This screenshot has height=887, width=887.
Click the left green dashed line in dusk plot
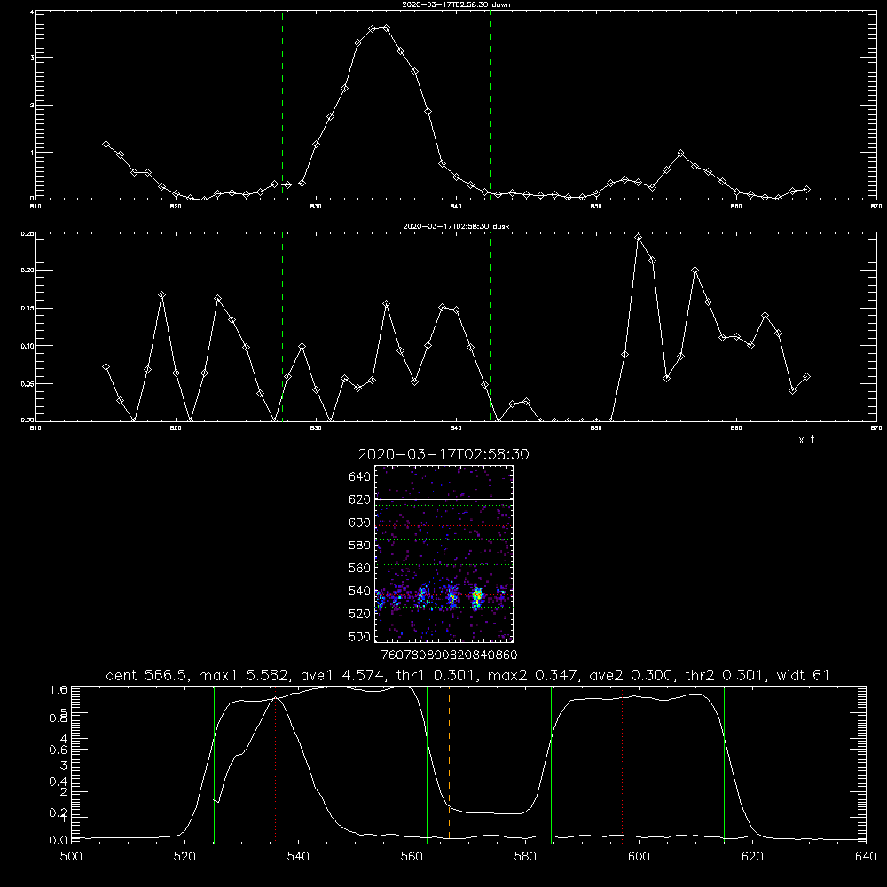(x=282, y=327)
